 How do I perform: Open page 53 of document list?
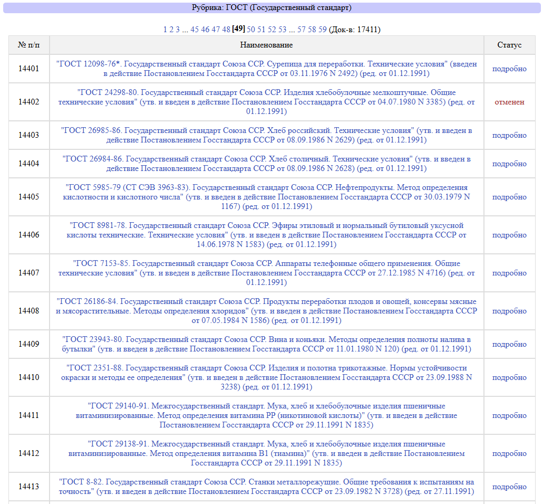click(283, 30)
